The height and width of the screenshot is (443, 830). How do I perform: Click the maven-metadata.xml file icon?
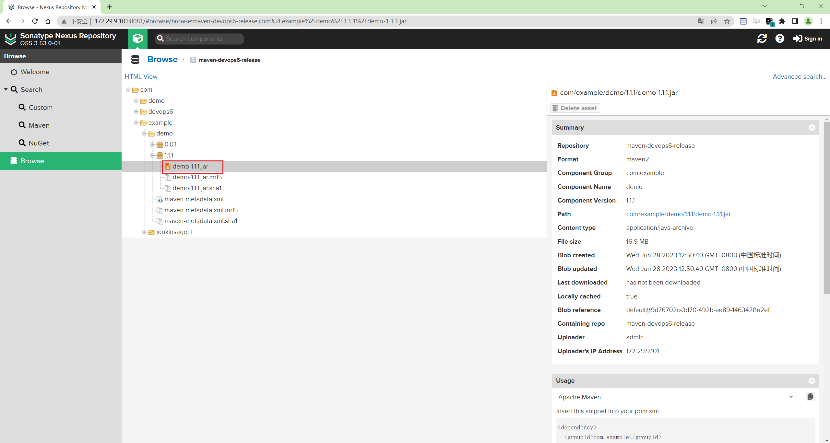160,199
